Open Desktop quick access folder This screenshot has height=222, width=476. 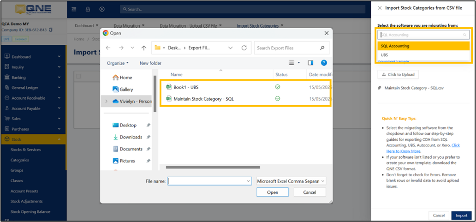pyautogui.click(x=125, y=125)
